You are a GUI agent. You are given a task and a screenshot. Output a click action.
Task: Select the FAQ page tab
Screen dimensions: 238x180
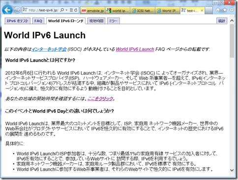(38, 21)
